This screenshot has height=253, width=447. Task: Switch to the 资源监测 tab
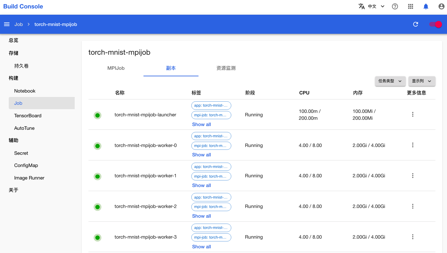click(226, 68)
